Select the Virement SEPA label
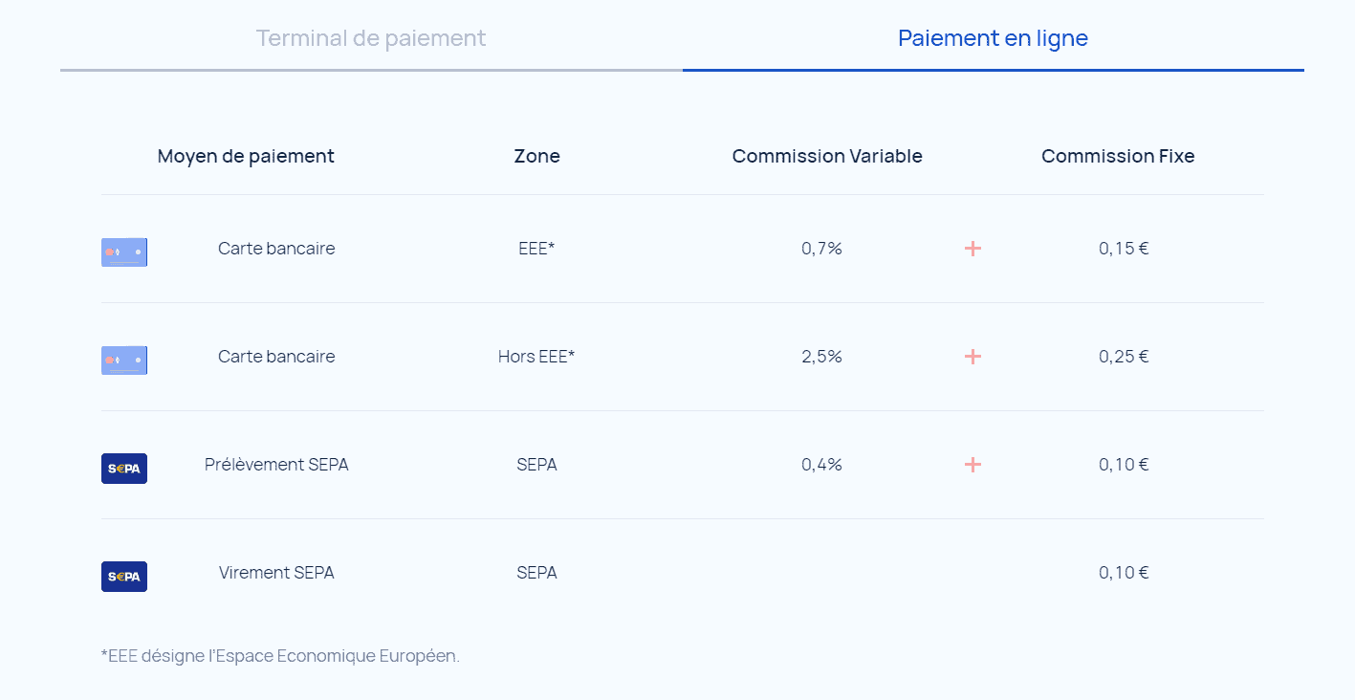Viewport: 1355px width, 700px height. 276,573
